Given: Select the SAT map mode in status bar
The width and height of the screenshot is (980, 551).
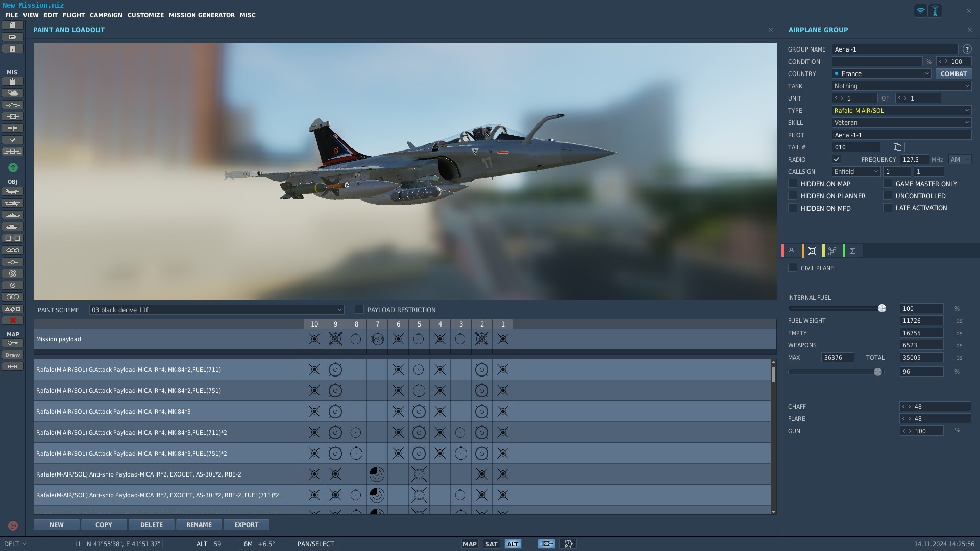Looking at the screenshot, I should click(491, 544).
